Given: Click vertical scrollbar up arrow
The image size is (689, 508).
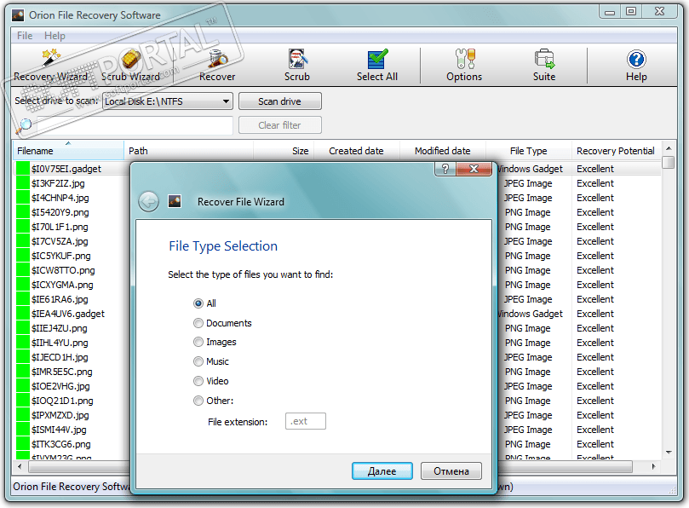Looking at the screenshot, I should [x=669, y=148].
